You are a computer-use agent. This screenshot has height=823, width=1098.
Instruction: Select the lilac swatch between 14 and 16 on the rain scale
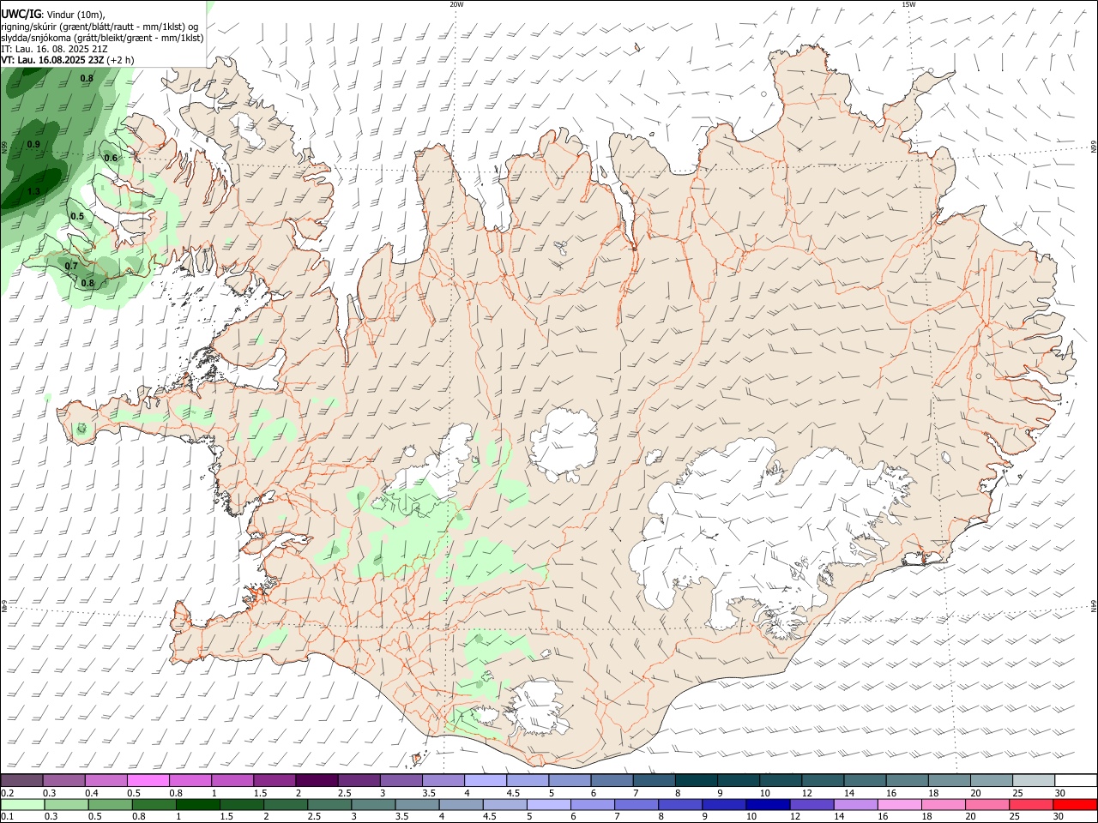(x=855, y=805)
